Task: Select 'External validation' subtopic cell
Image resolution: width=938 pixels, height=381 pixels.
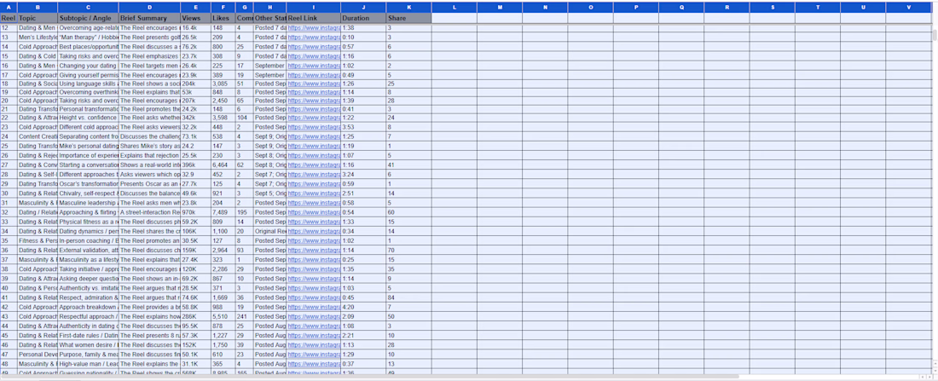Action: pos(88,251)
